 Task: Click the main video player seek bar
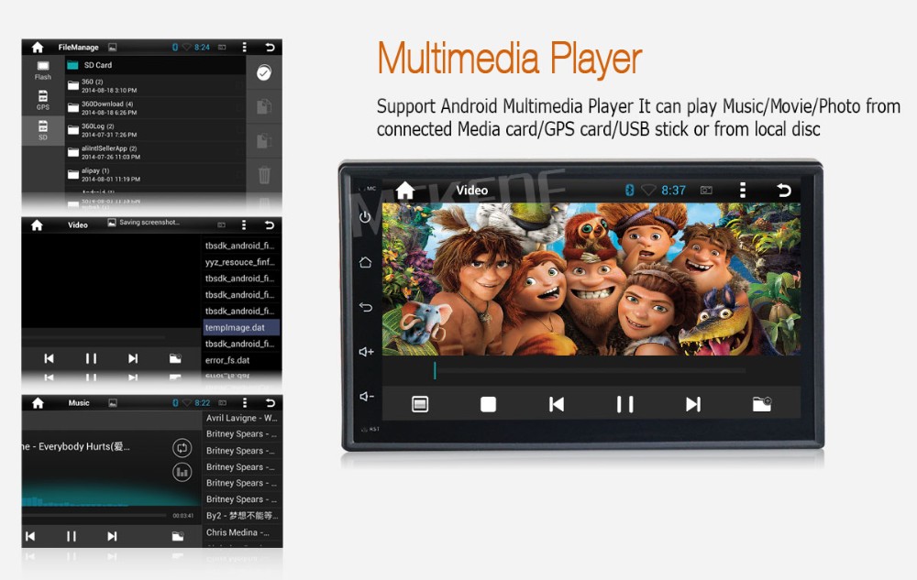(x=587, y=370)
